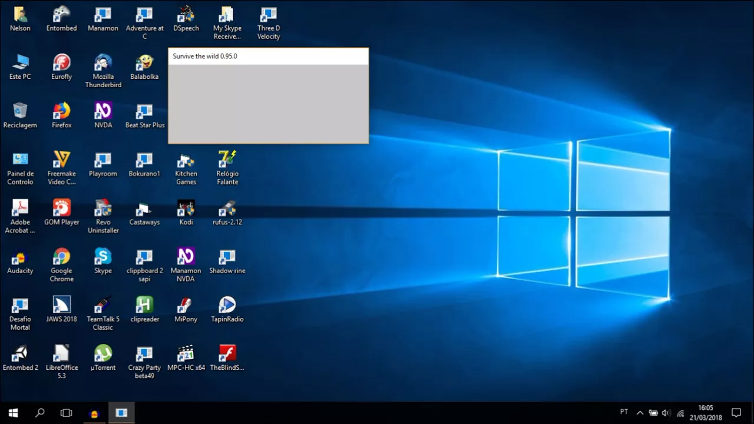Click Manamon NVDA shortcut

point(186,264)
